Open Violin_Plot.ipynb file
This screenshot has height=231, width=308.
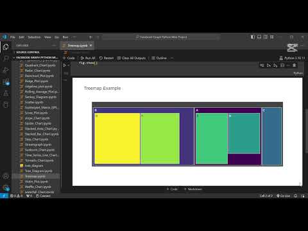pyautogui.click(x=37, y=182)
